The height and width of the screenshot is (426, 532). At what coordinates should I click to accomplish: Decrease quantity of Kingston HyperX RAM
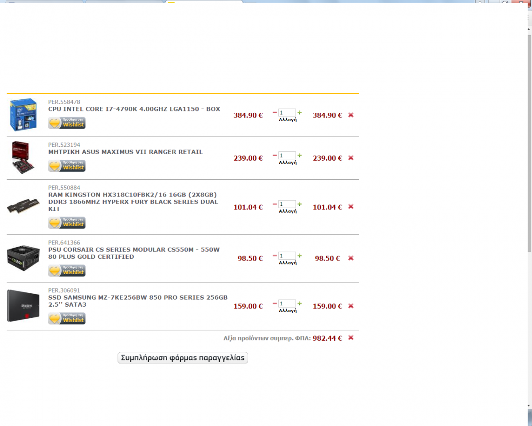pyautogui.click(x=274, y=204)
